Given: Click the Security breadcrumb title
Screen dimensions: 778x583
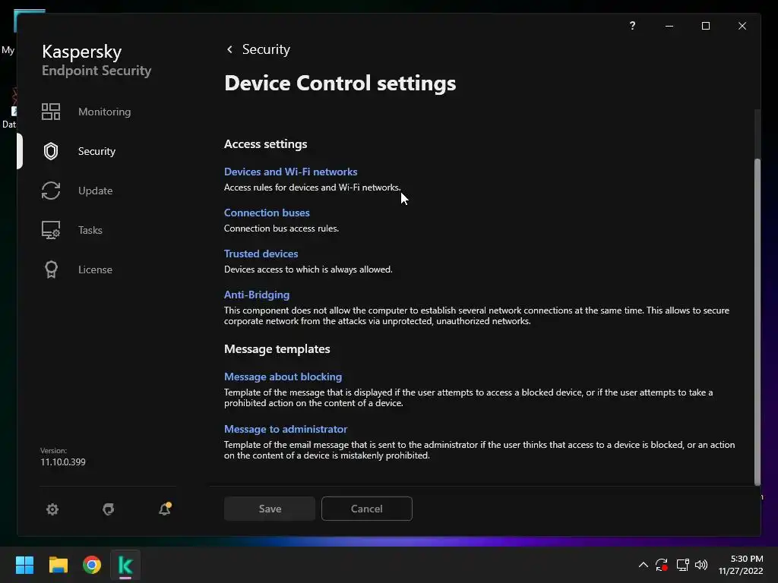Looking at the screenshot, I should tap(266, 49).
